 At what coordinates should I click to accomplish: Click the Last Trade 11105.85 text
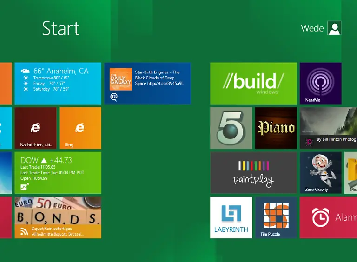[38, 167]
